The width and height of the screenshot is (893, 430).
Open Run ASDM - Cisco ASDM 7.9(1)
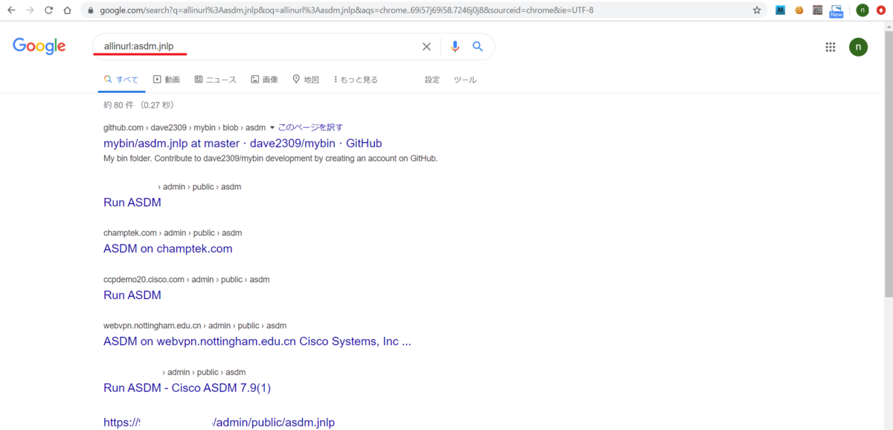[x=187, y=388]
